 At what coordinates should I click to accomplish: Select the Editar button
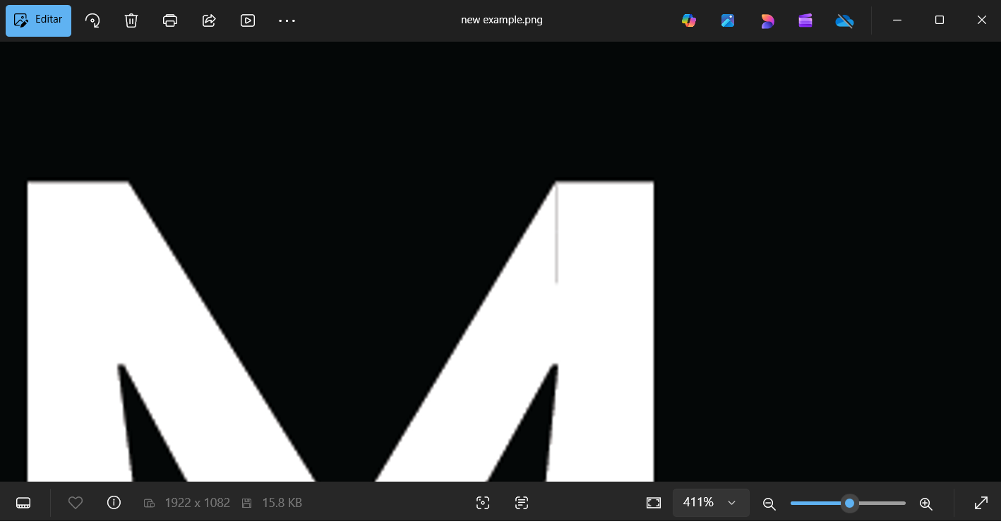[38, 20]
